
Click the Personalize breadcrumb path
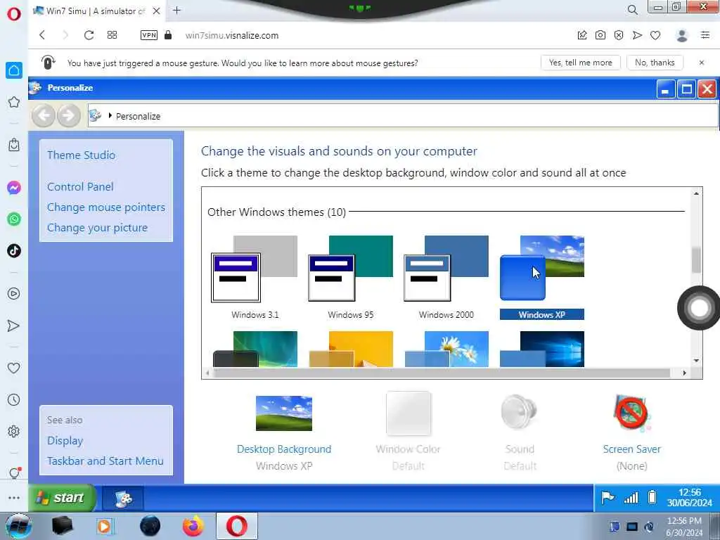click(x=138, y=116)
